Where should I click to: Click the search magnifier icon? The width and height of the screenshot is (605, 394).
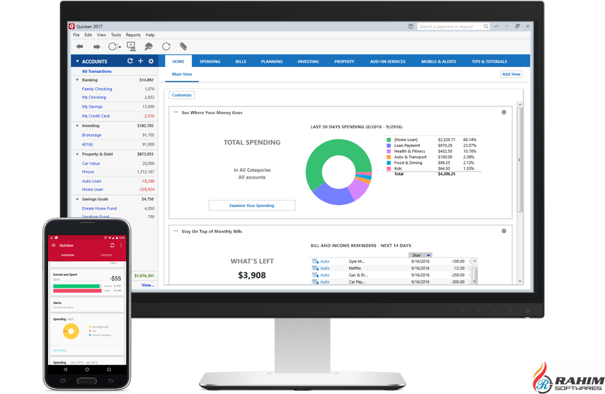tap(486, 26)
